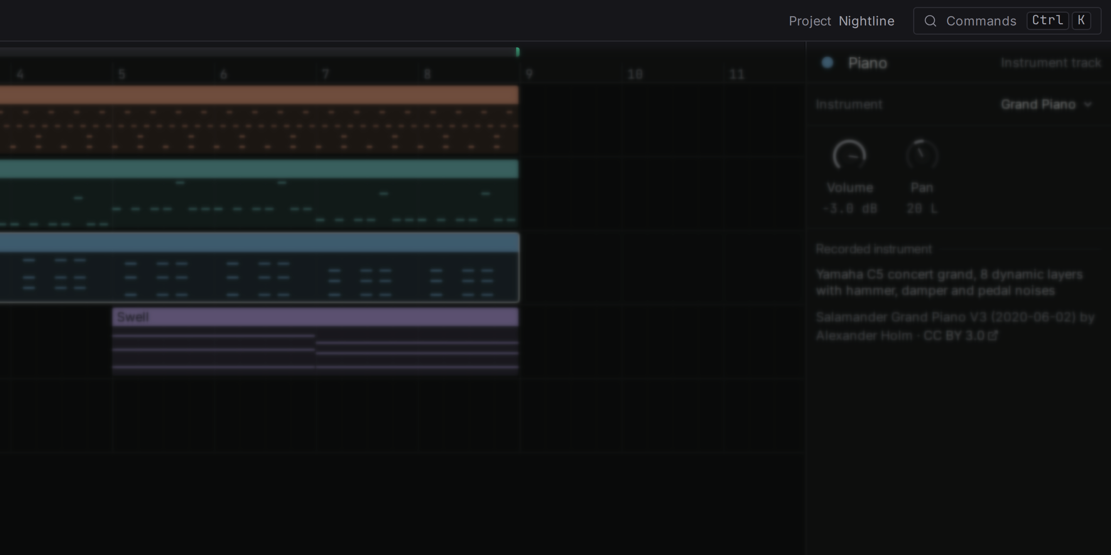Viewport: 1111px width, 555px height.
Task: Click the chevron next to Grand Piano
Action: (x=1088, y=105)
